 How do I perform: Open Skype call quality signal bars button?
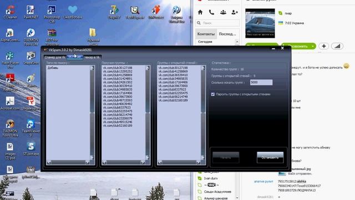pyautogui.click(x=337, y=46)
